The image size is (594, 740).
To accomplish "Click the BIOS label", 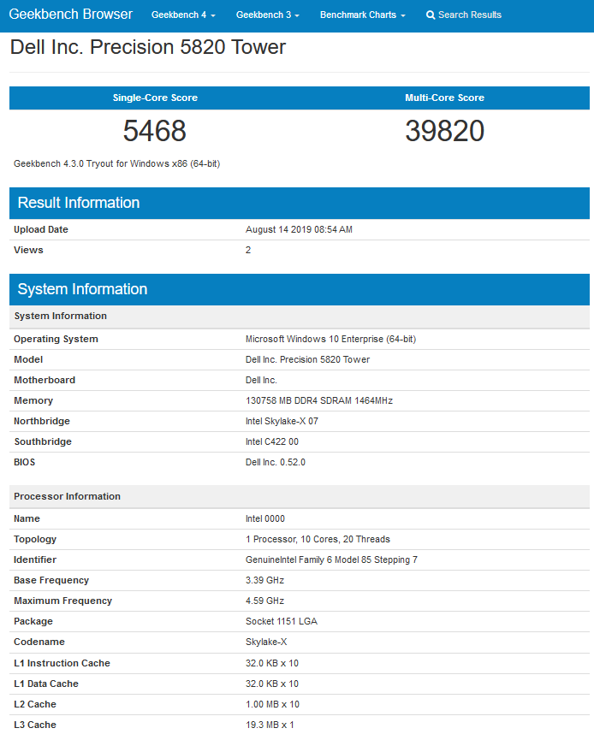I will 25,462.
